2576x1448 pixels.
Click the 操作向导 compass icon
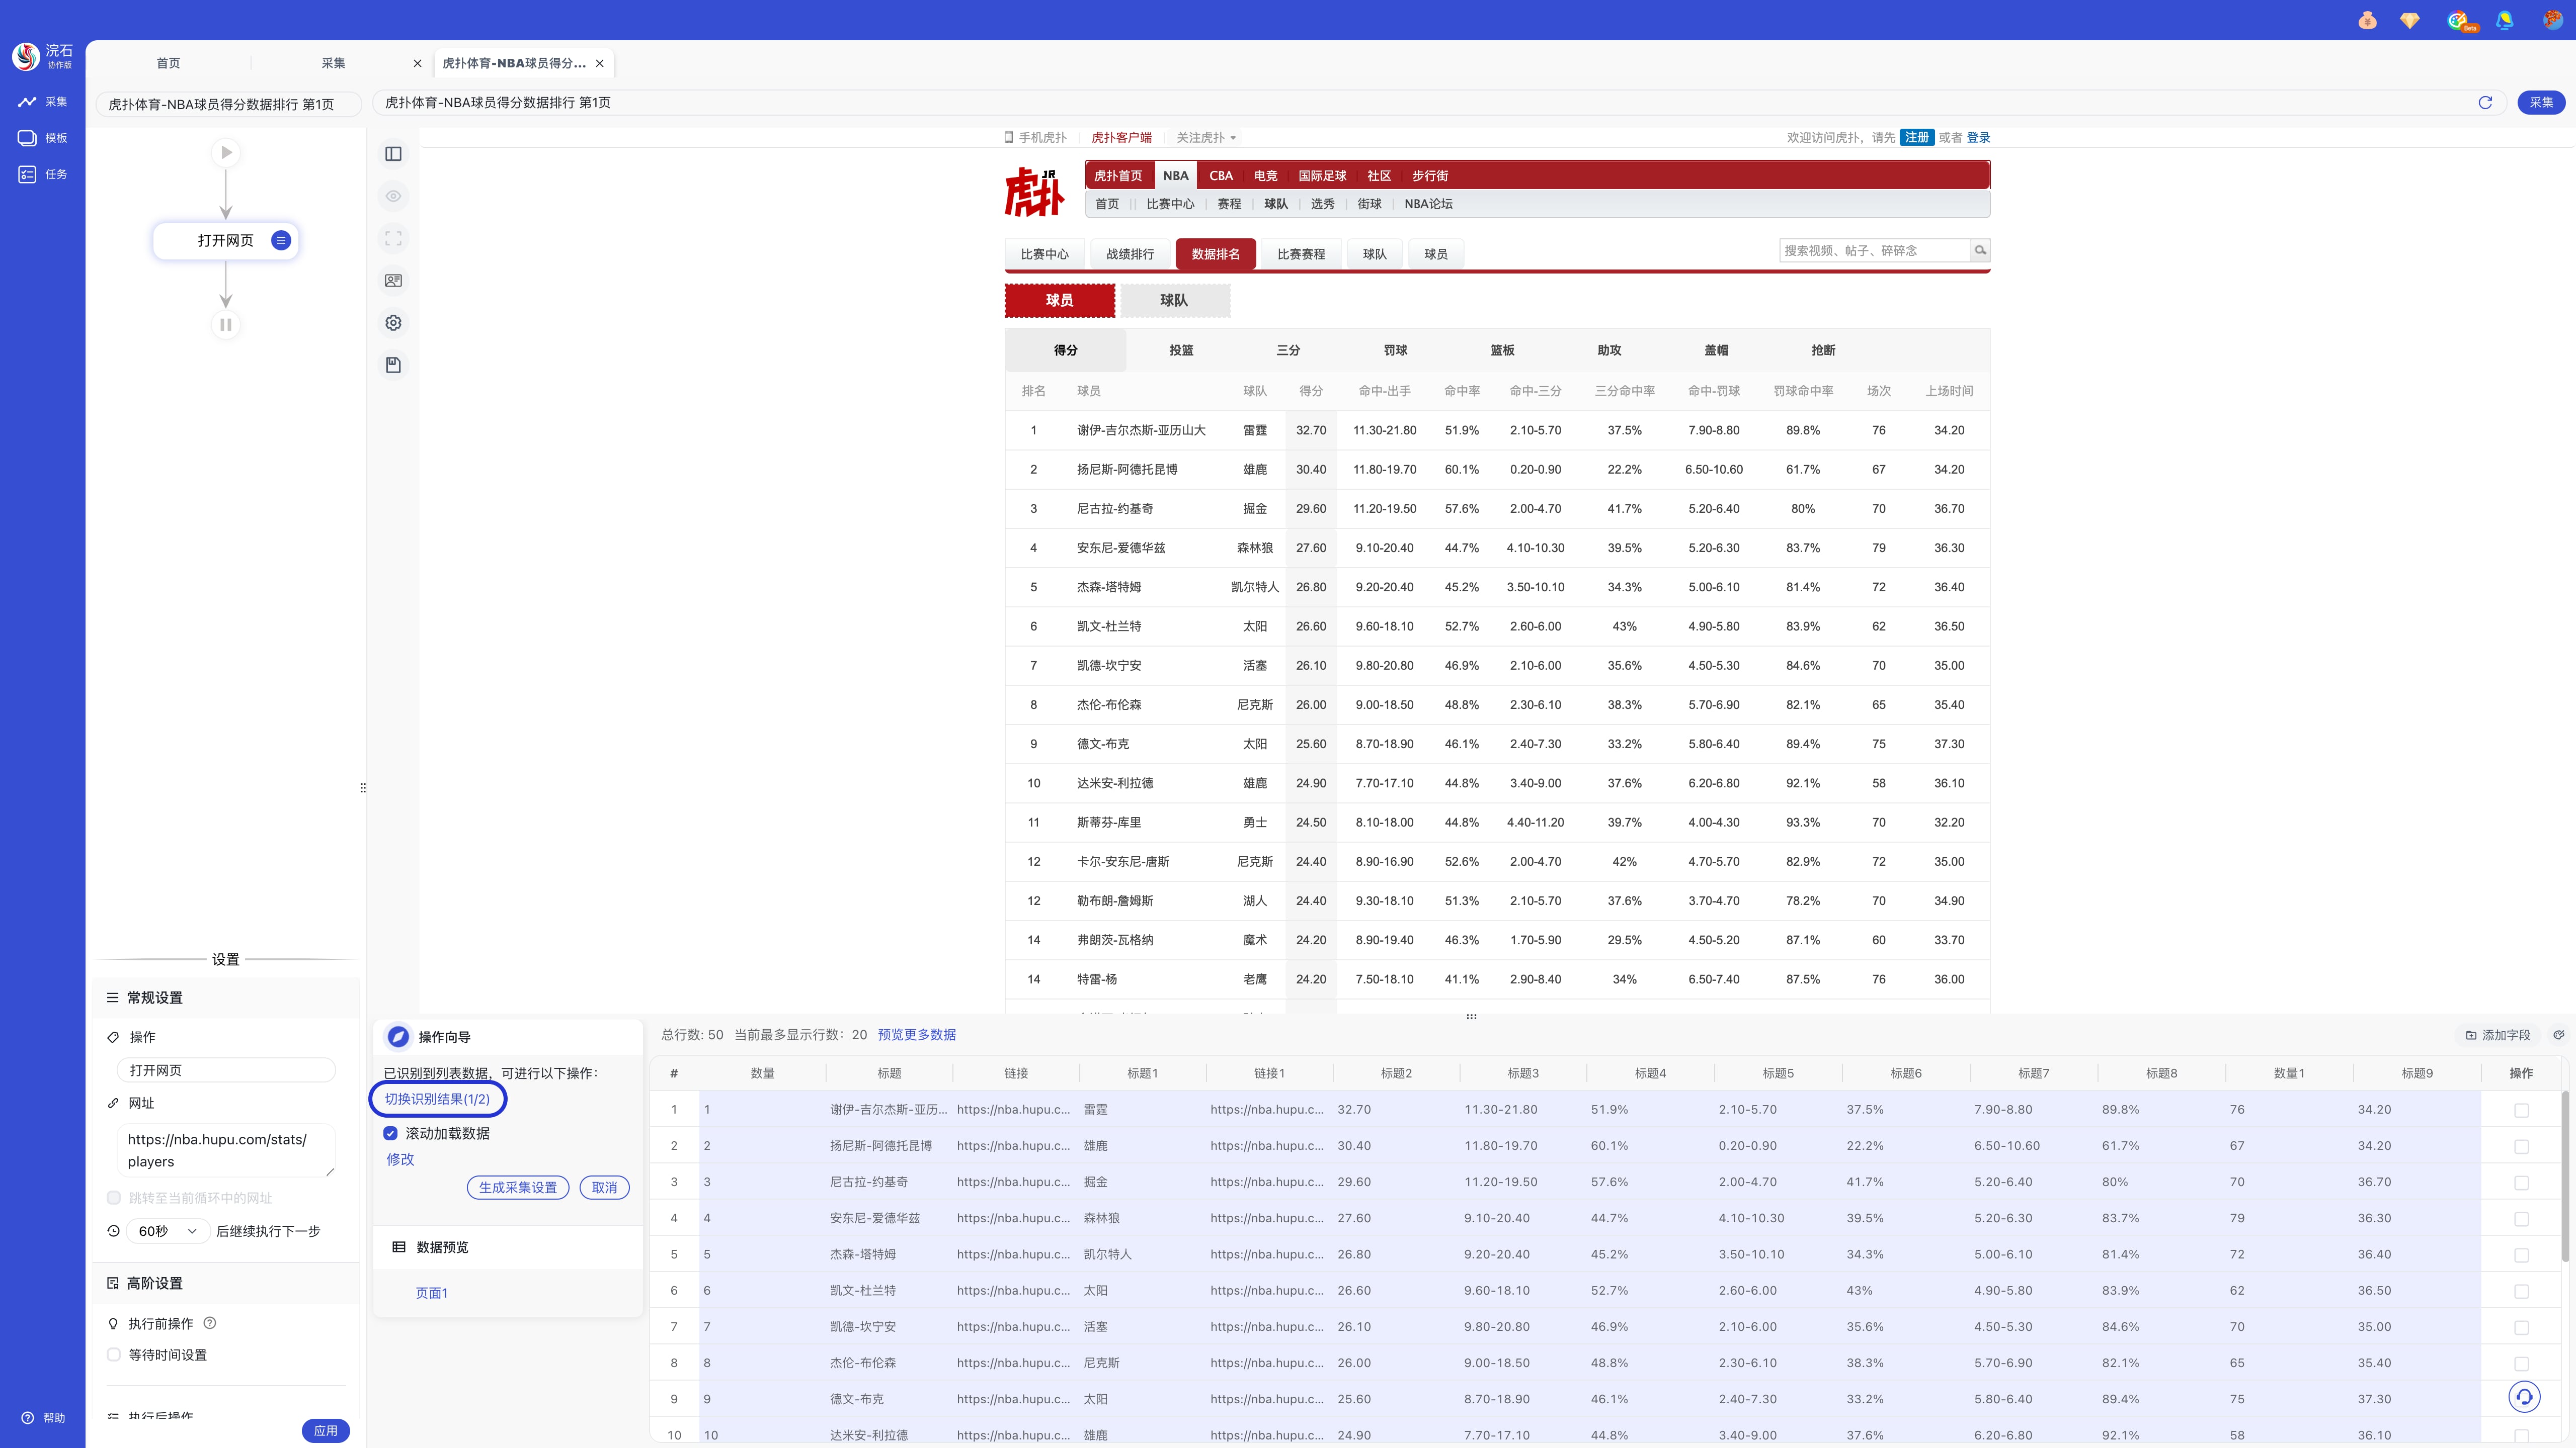click(x=398, y=1037)
